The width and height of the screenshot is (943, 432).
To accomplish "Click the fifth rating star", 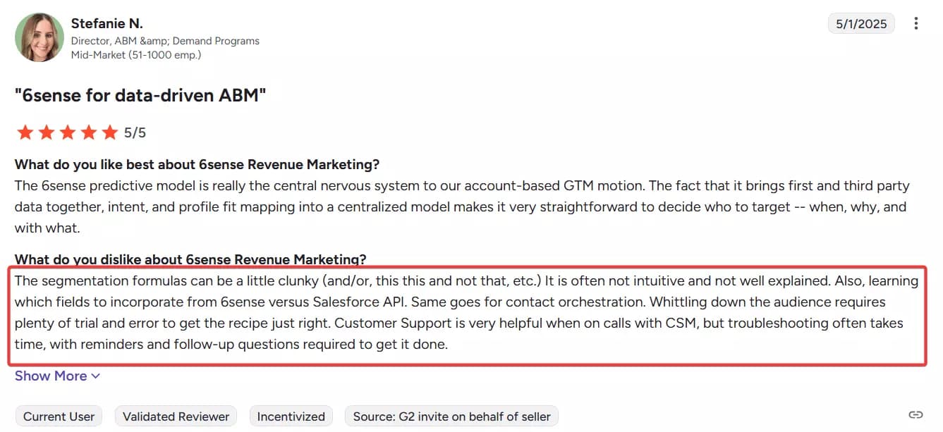I will coord(109,132).
